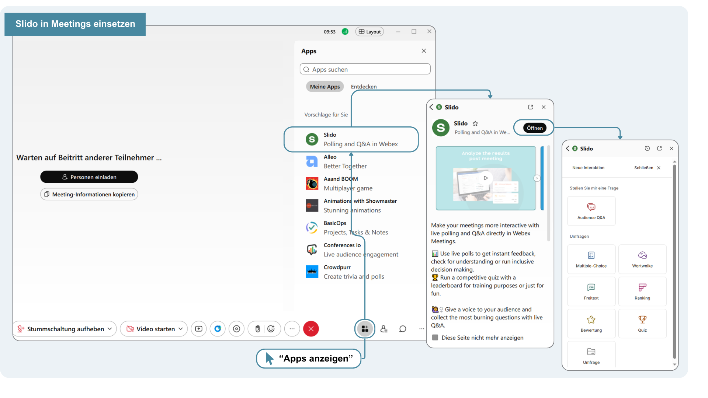Click Layout button
708x398 pixels.
point(369,32)
